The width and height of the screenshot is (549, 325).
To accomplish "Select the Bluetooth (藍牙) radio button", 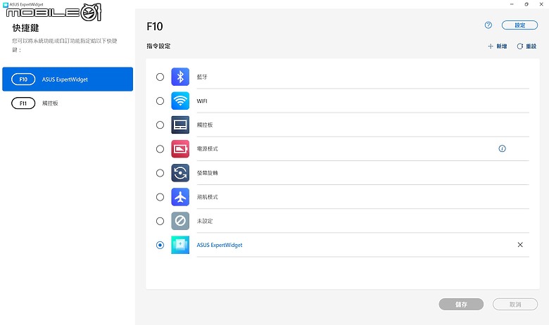I will 160,77.
